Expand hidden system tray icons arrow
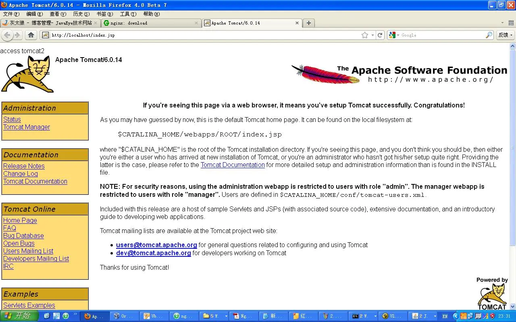This screenshot has width=516, height=322. [456, 316]
